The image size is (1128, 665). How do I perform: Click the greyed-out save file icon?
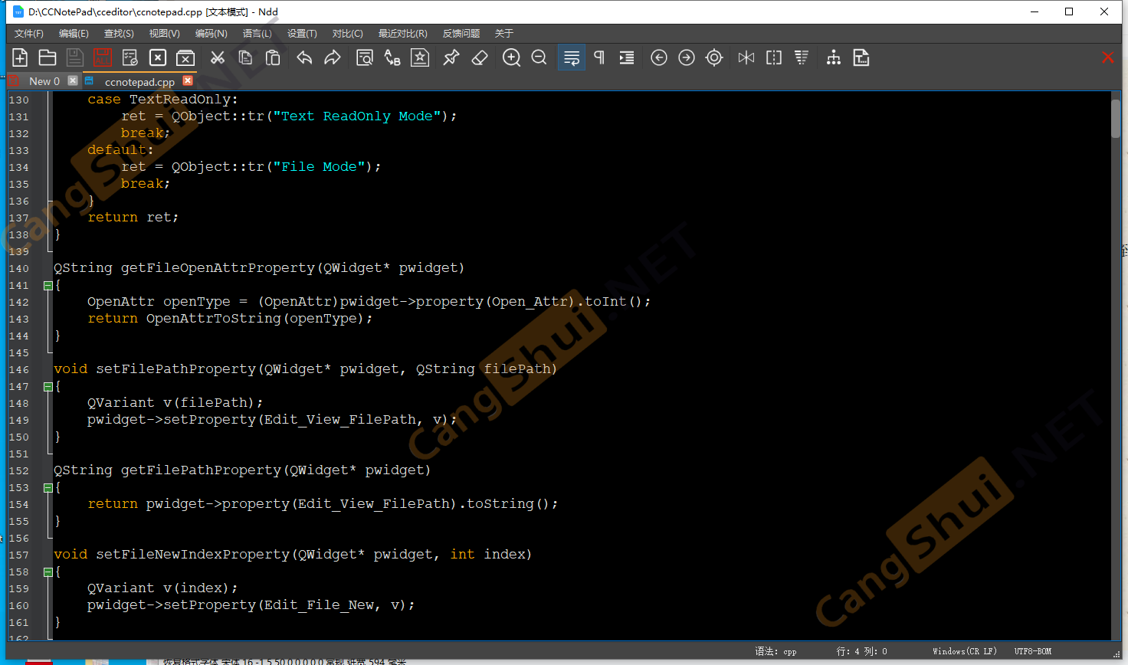tap(74, 57)
